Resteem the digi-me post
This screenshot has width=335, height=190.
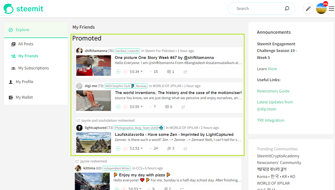[x=183, y=107]
